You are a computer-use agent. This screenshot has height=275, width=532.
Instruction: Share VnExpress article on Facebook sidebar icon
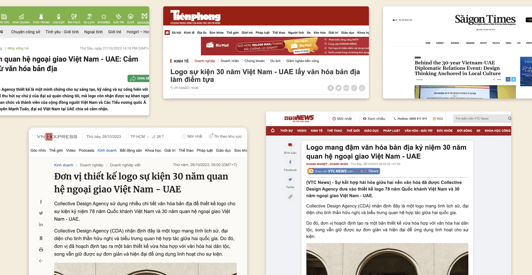tap(41, 202)
